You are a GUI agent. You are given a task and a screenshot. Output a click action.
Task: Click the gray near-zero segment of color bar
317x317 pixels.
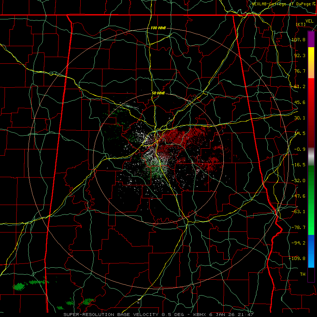tap(311, 157)
